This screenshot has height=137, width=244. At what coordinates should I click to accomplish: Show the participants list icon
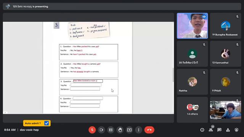click(211, 130)
